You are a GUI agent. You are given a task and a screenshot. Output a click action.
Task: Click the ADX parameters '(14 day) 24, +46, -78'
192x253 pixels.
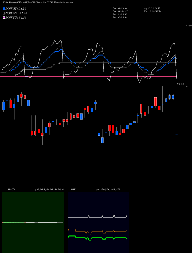108,189
